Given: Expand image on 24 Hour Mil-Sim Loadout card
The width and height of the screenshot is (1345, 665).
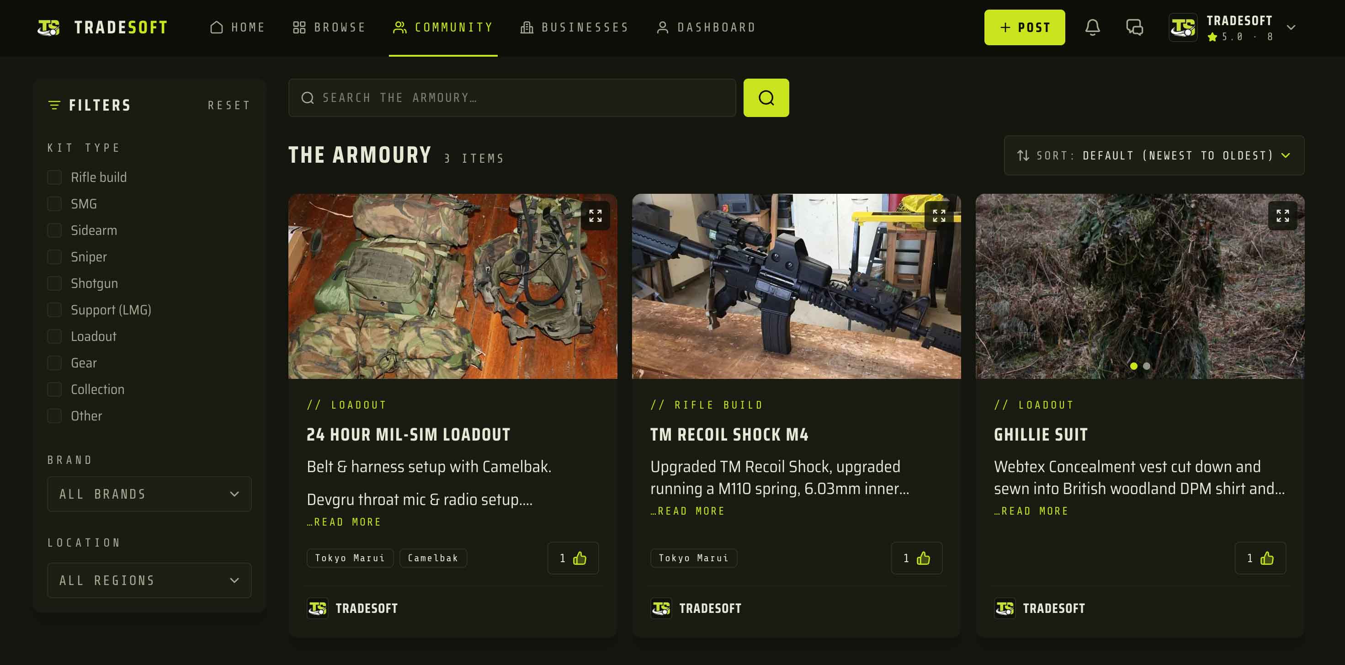Looking at the screenshot, I should coord(595,216).
